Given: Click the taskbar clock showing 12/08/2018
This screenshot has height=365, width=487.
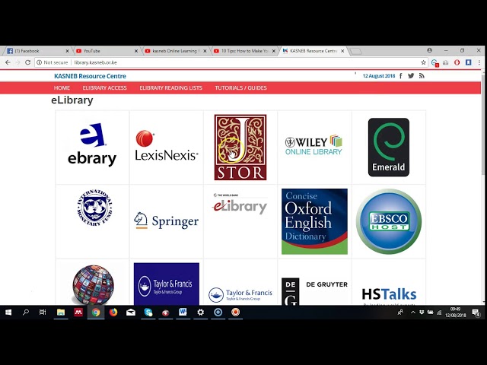Looking at the screenshot, I should pyautogui.click(x=455, y=313).
